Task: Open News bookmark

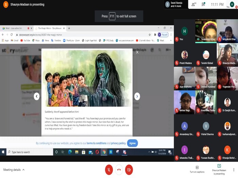Action: [45, 40]
